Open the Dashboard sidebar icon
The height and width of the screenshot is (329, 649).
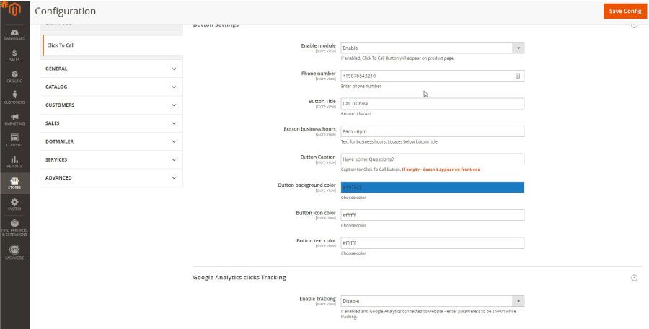coord(14,33)
